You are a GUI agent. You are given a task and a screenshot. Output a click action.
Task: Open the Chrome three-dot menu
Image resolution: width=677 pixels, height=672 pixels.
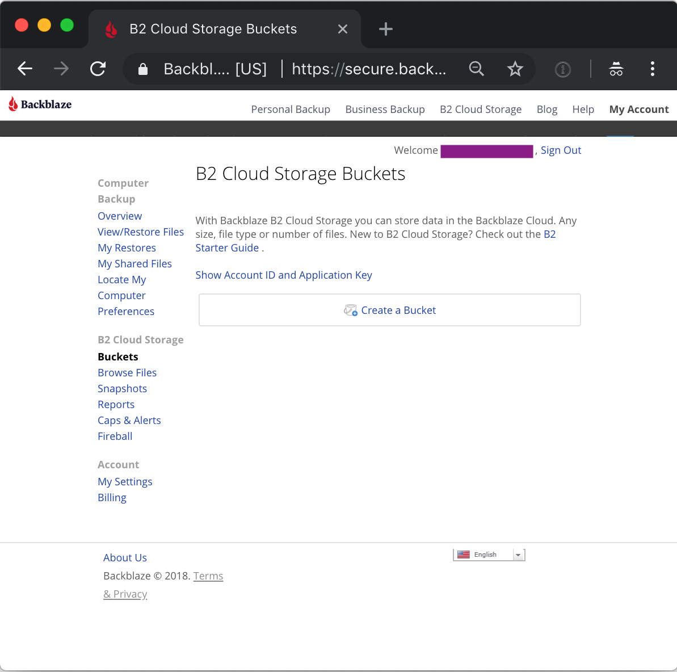click(653, 69)
